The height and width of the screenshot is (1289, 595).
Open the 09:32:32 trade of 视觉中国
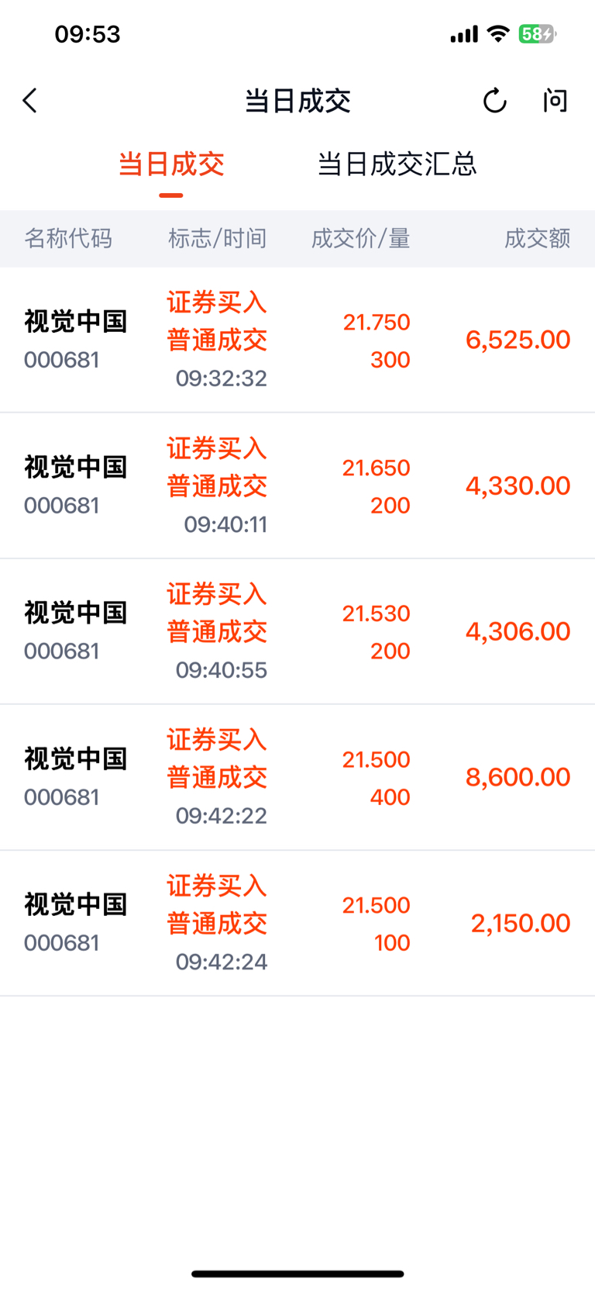point(297,340)
